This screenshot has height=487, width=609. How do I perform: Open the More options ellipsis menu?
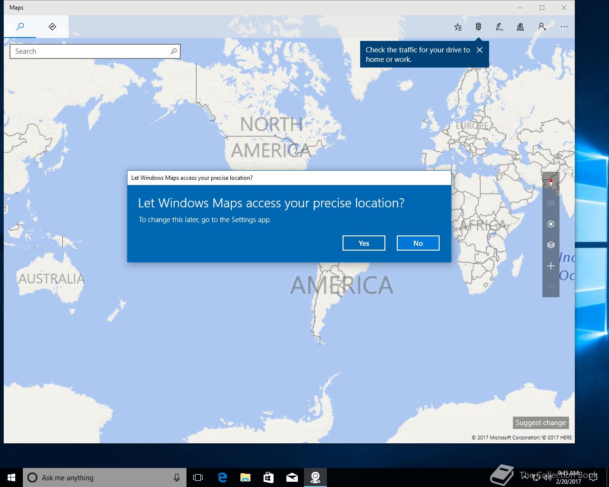[x=564, y=27]
